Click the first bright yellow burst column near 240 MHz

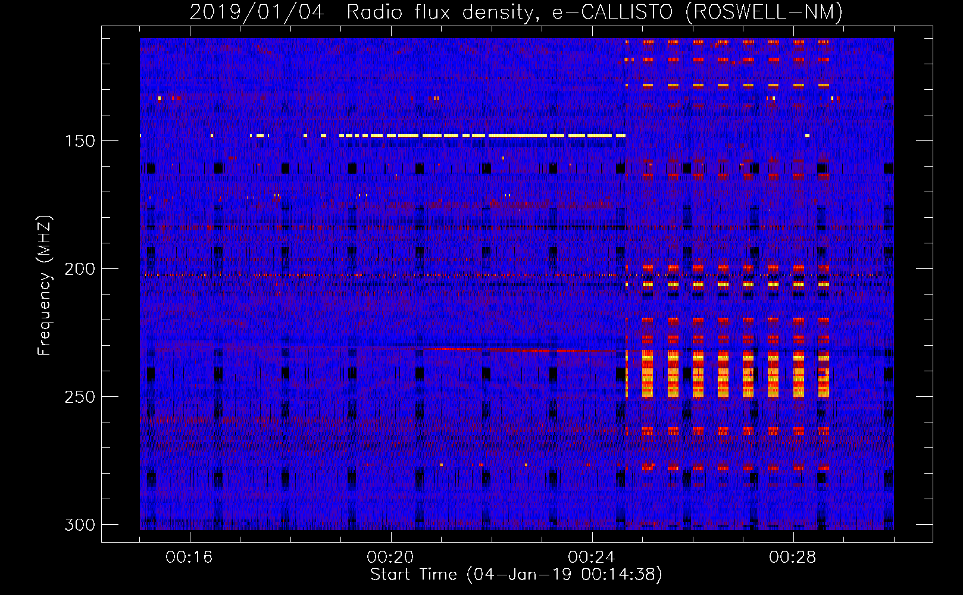pyautogui.click(x=647, y=375)
